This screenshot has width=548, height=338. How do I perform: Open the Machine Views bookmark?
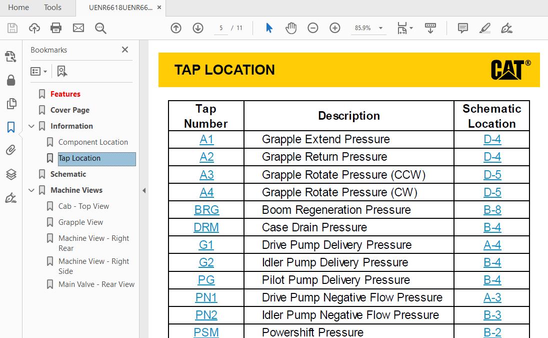(76, 190)
